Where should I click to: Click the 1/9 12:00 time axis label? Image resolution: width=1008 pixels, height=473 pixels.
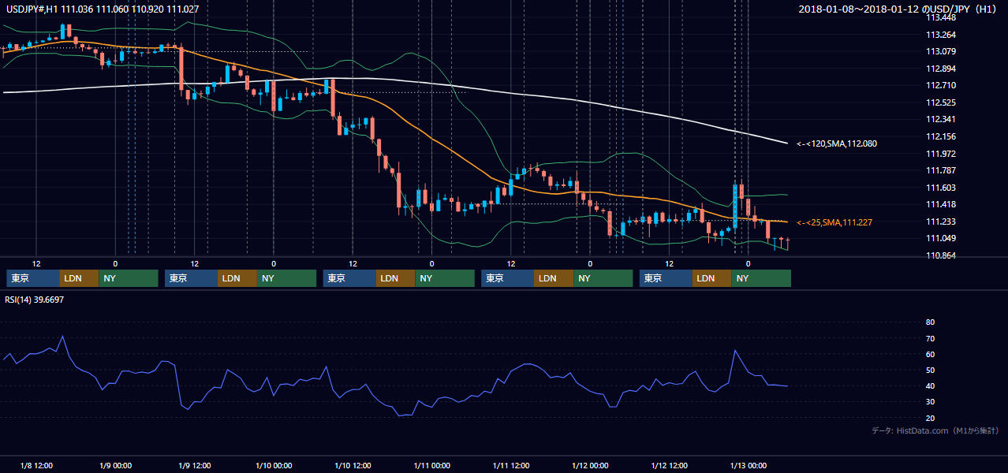coord(193,466)
